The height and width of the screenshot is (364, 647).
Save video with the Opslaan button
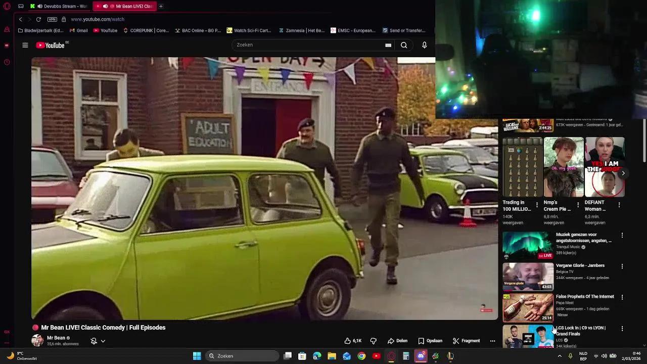click(430, 341)
